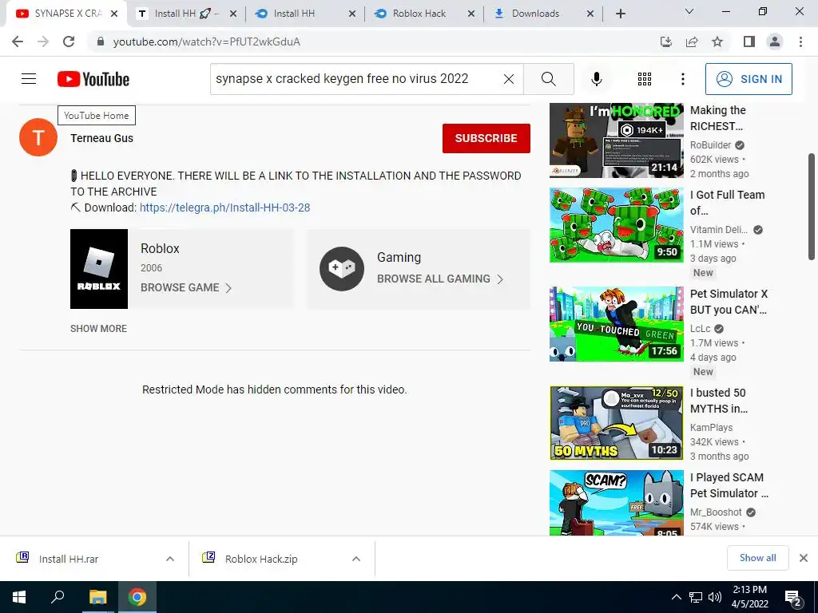
Task: Clear the search query with the X icon
Action: tap(509, 79)
